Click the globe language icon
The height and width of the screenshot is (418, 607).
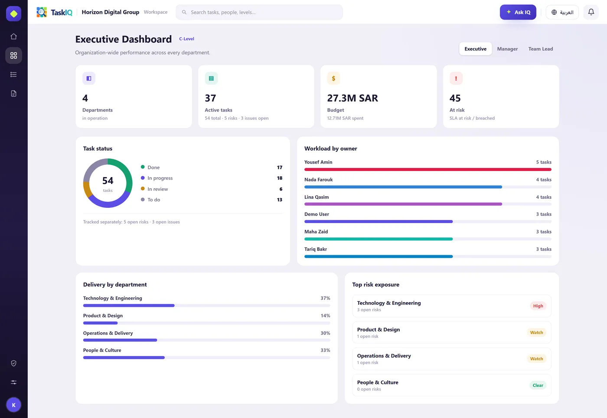[554, 12]
